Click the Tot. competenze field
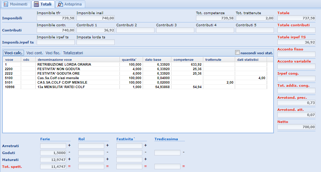The height and width of the screenshot is (172, 321). pyautogui.click(x=215, y=18)
